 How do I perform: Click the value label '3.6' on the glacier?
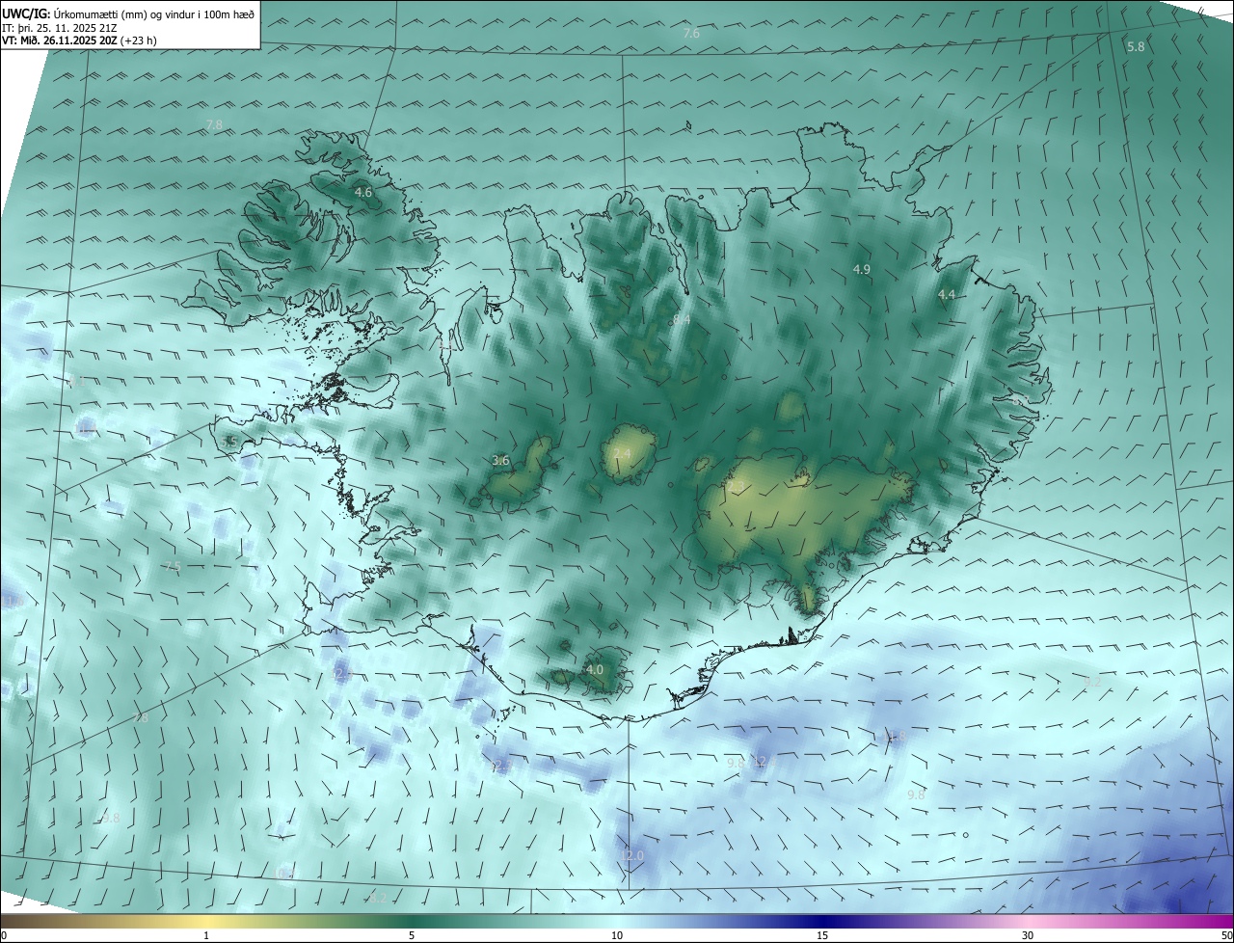point(500,461)
